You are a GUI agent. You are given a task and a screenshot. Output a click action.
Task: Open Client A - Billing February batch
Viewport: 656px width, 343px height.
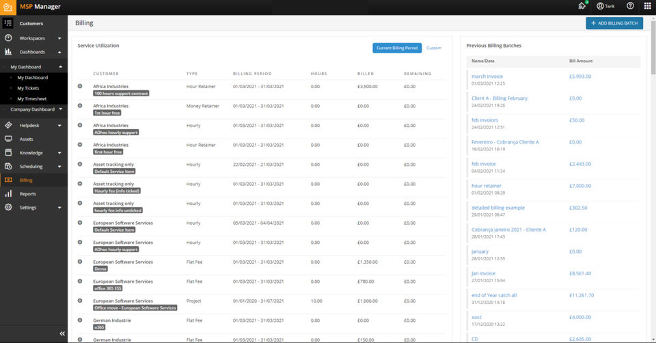click(x=499, y=98)
